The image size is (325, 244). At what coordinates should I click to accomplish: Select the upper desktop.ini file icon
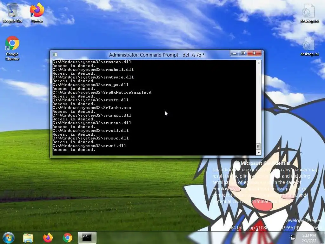click(x=309, y=13)
